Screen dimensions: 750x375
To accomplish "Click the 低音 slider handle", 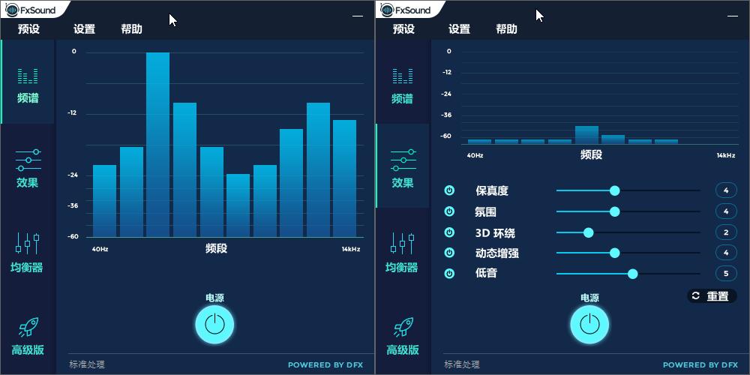I will [x=632, y=274].
